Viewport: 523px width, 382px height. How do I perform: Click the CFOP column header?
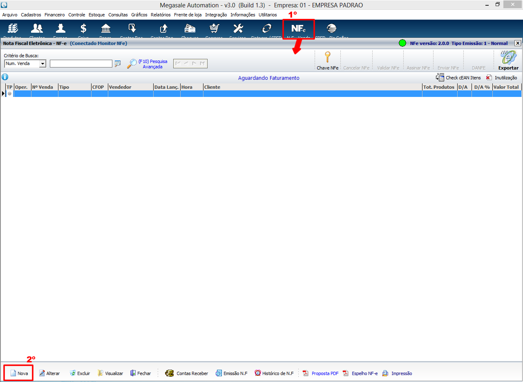(100, 87)
